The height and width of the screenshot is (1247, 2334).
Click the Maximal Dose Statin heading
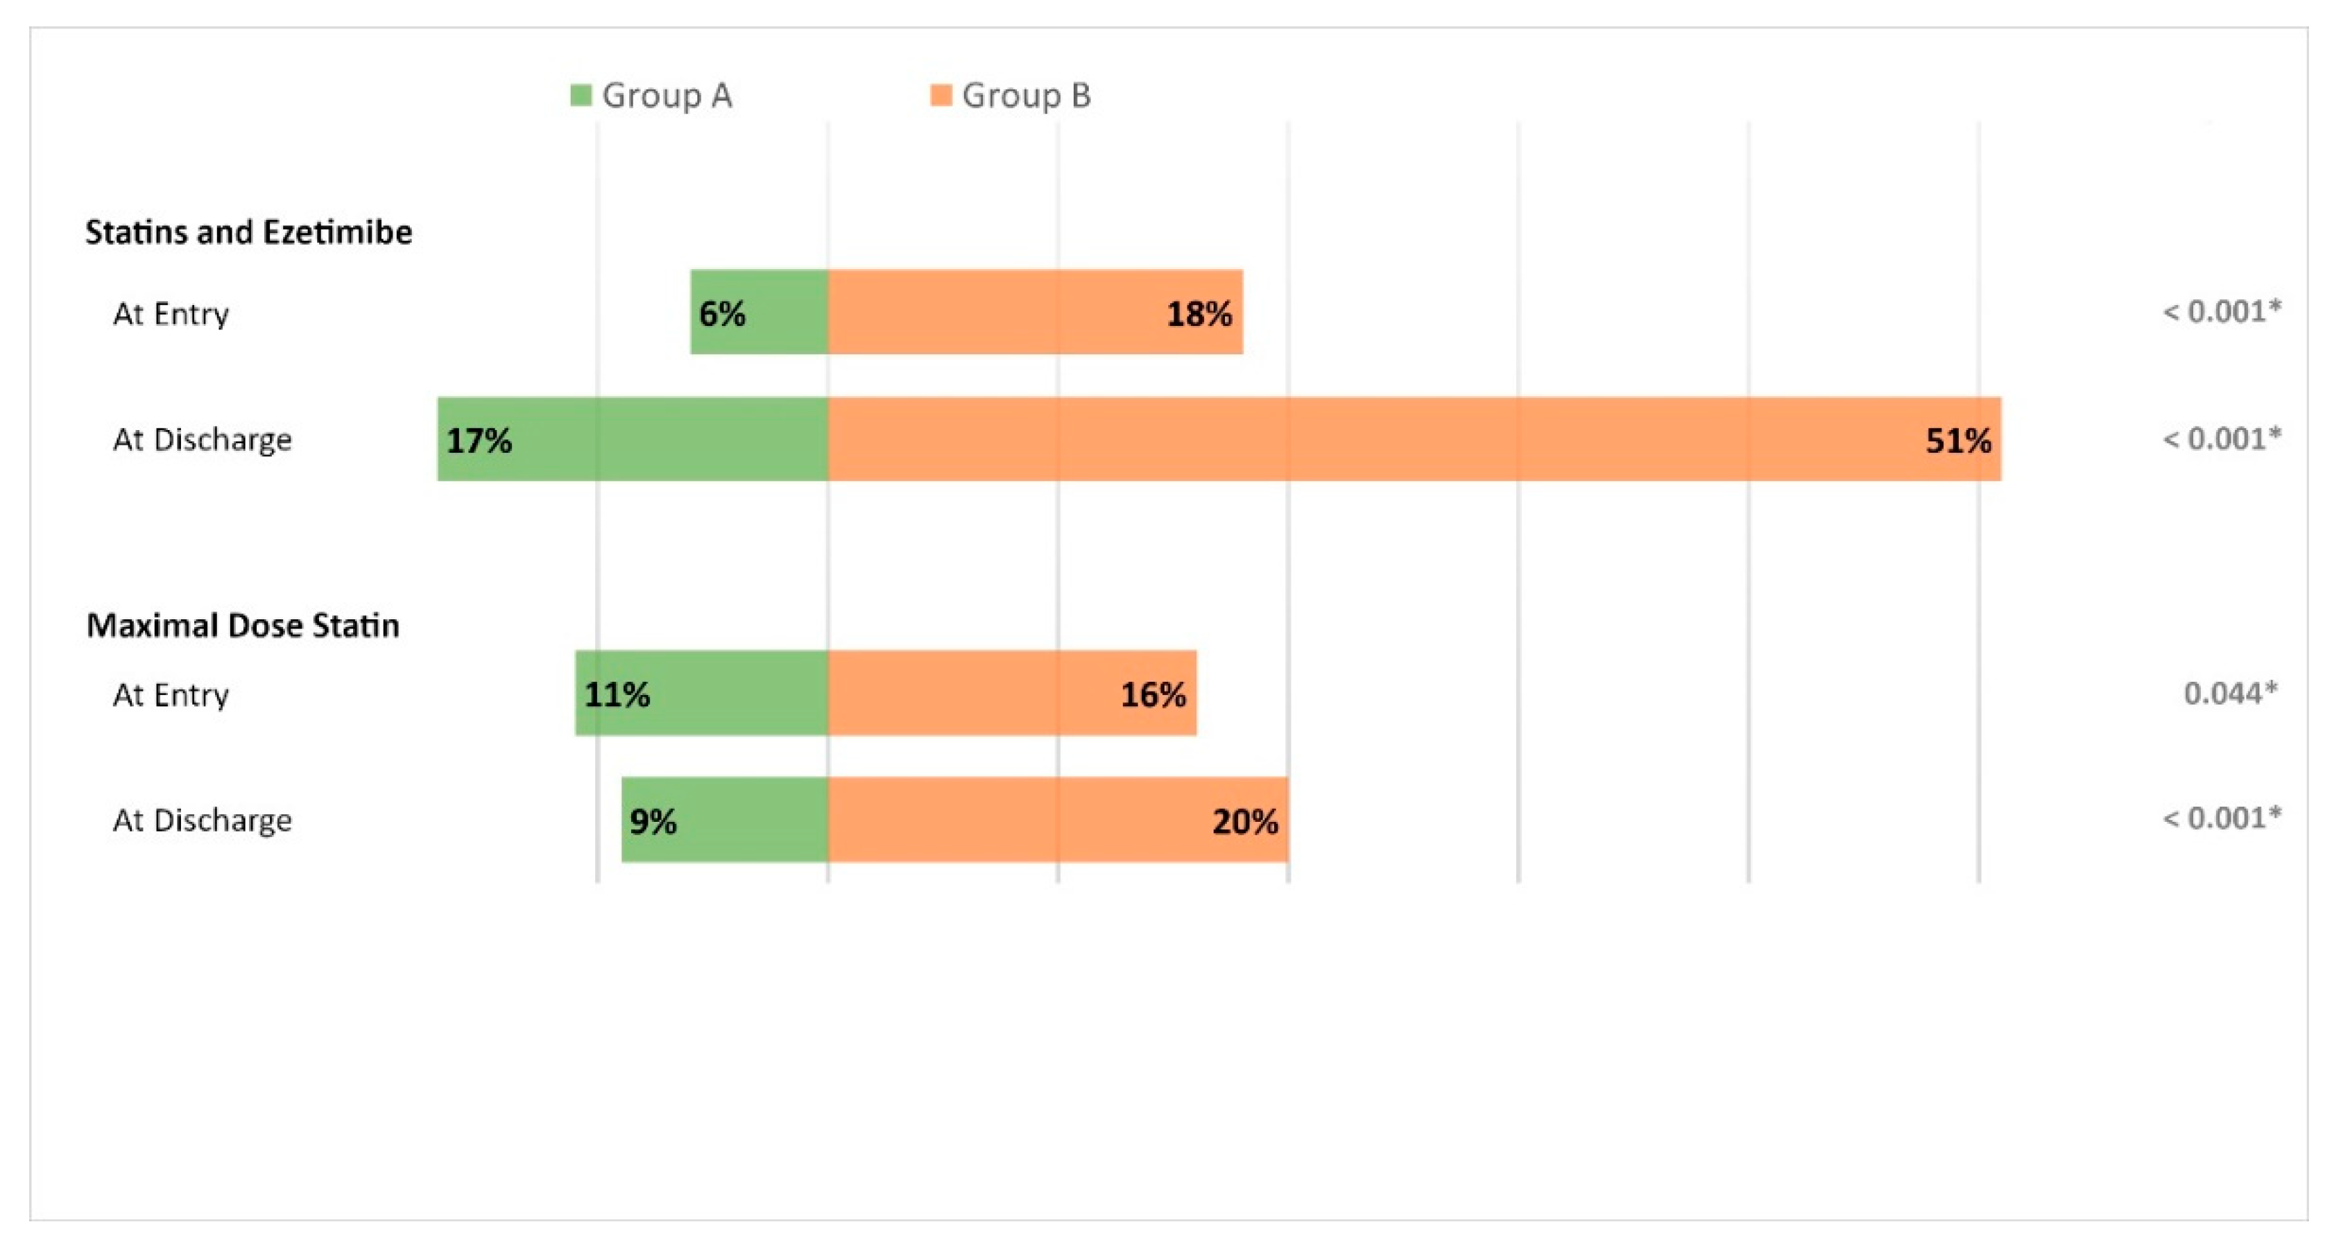tap(243, 626)
